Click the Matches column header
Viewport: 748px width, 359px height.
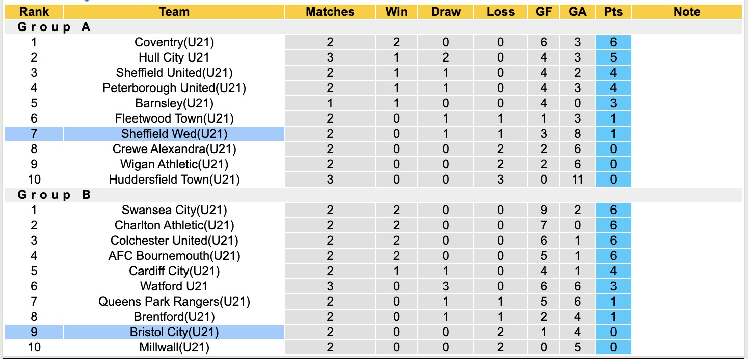[330, 12]
